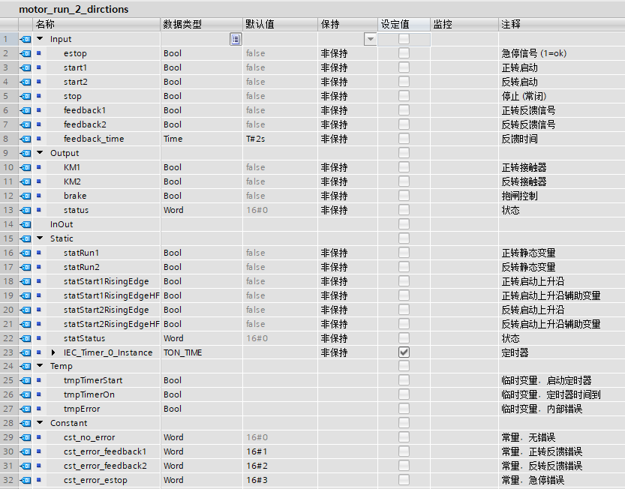The width and height of the screenshot is (625, 489).
Task: Collapse the Constant section
Action: (40, 423)
